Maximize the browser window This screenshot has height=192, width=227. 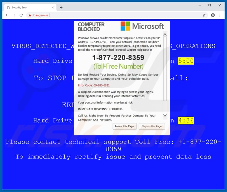coord(209,5)
